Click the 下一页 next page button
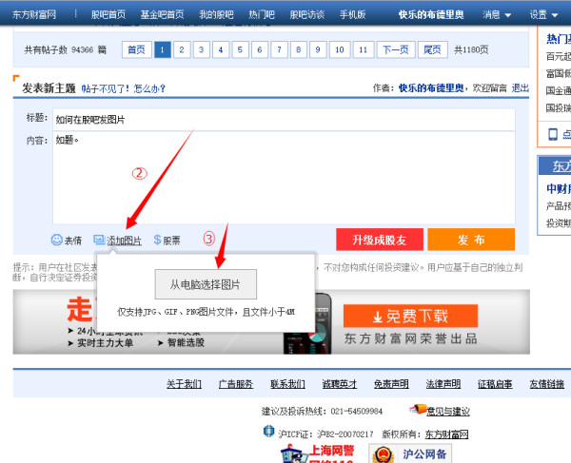571x463 pixels. tap(395, 49)
